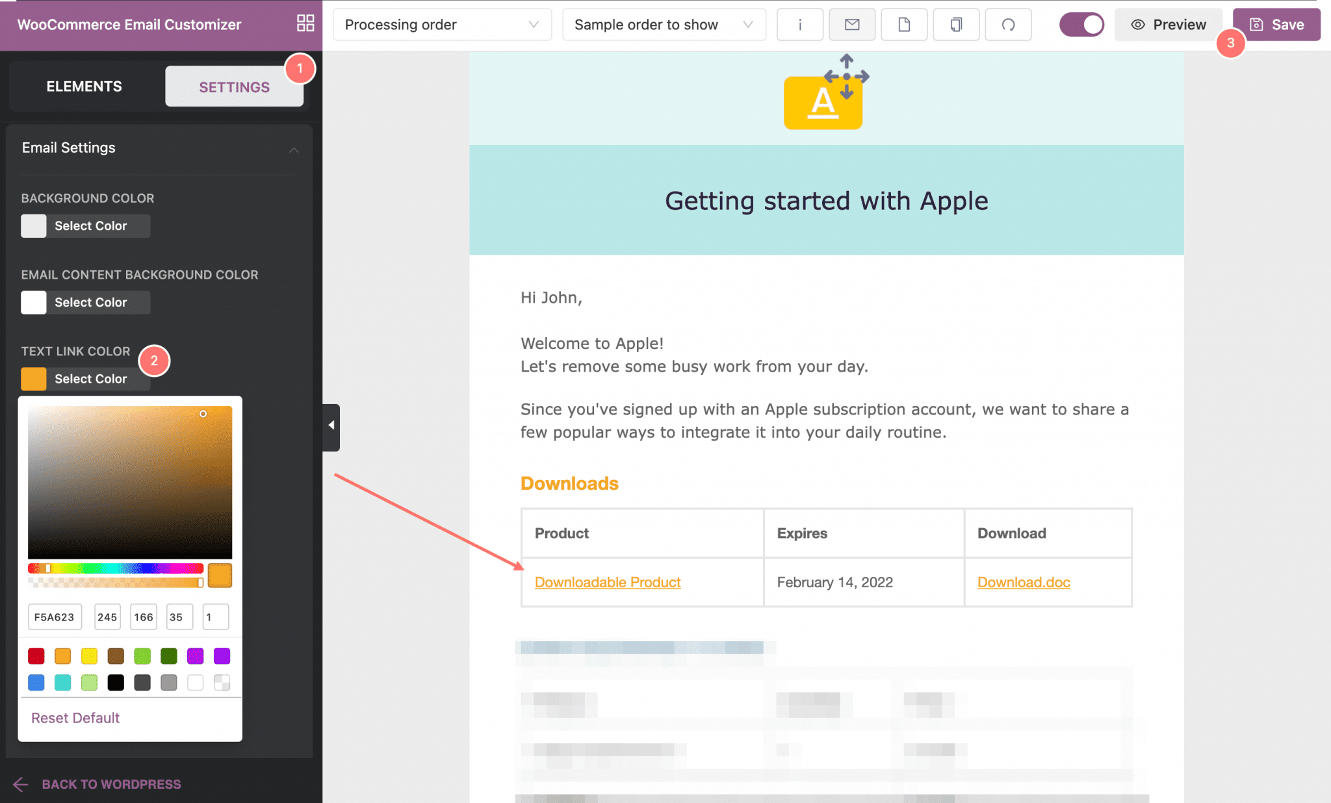Switch to the SETTINGS tab

[x=234, y=86]
